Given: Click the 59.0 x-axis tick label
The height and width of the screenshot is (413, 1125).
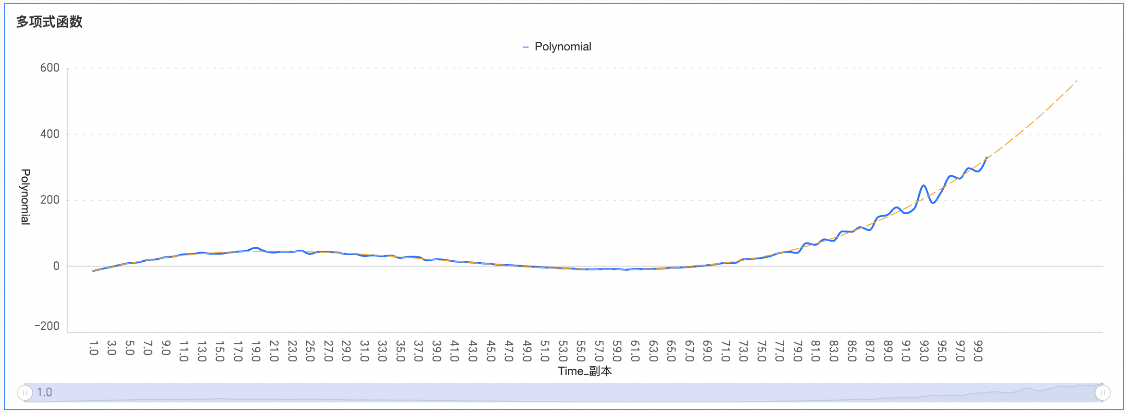Looking at the screenshot, I should pos(617,351).
